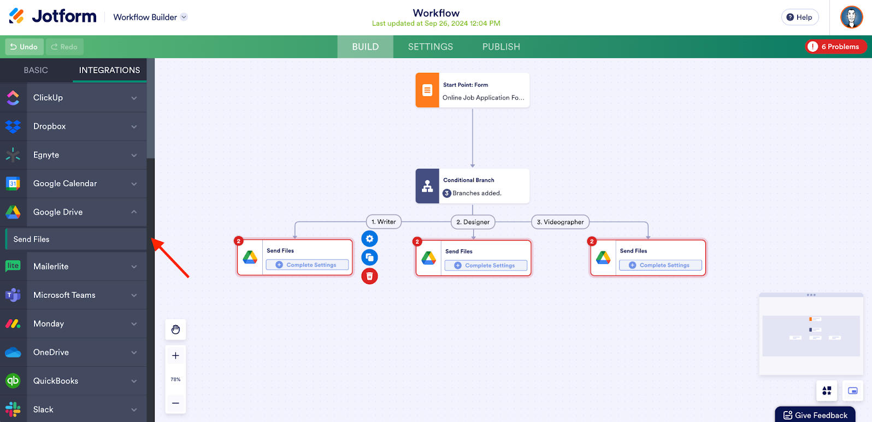Expand the Slack chevron

click(134, 410)
